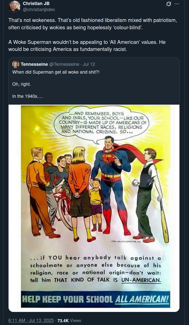Screen dimensions: 189x325
Task: Click the Grok slashed-circle icon
Action: (169, 4)
